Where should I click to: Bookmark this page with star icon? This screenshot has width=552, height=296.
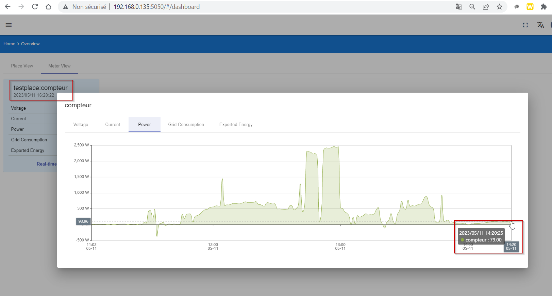(x=499, y=7)
